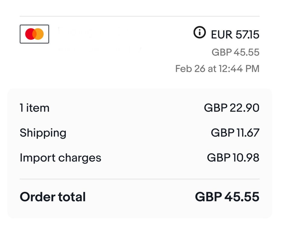289x235 pixels.
Task: Click the blank card details beside the Mastercard logo
Action: (99, 39)
